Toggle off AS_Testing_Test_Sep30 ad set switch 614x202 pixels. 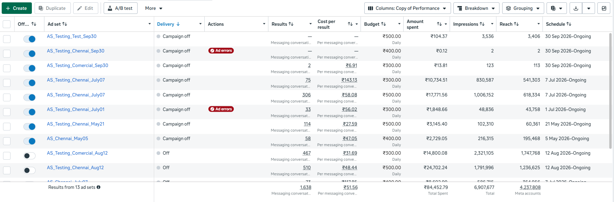[29, 39]
